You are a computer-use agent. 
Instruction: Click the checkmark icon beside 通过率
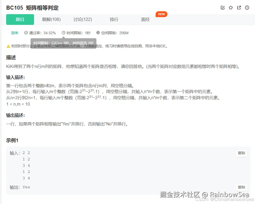coord(25,33)
